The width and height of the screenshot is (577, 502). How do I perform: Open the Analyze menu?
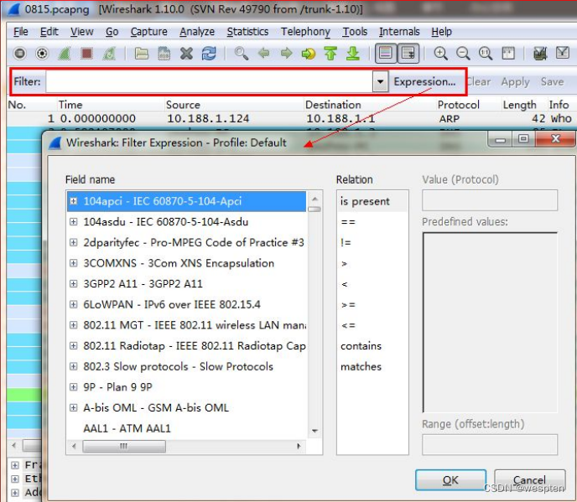point(197,32)
